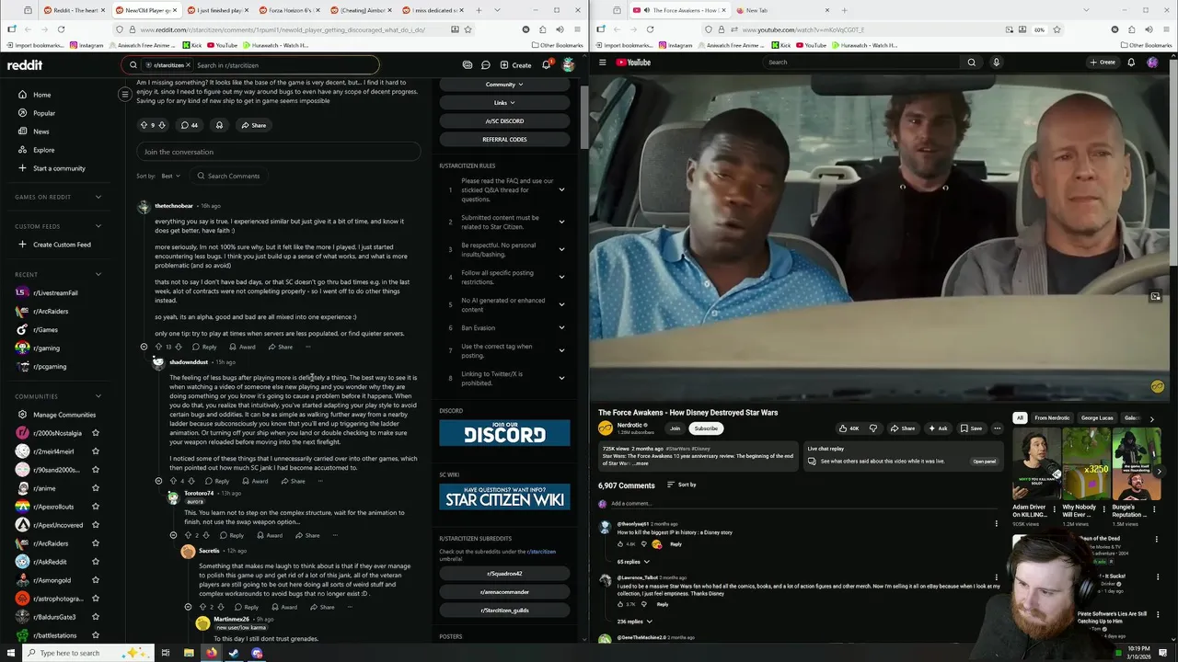Favorite r/anime with star
Image resolution: width=1178 pixels, height=662 pixels.
pyautogui.click(x=96, y=488)
